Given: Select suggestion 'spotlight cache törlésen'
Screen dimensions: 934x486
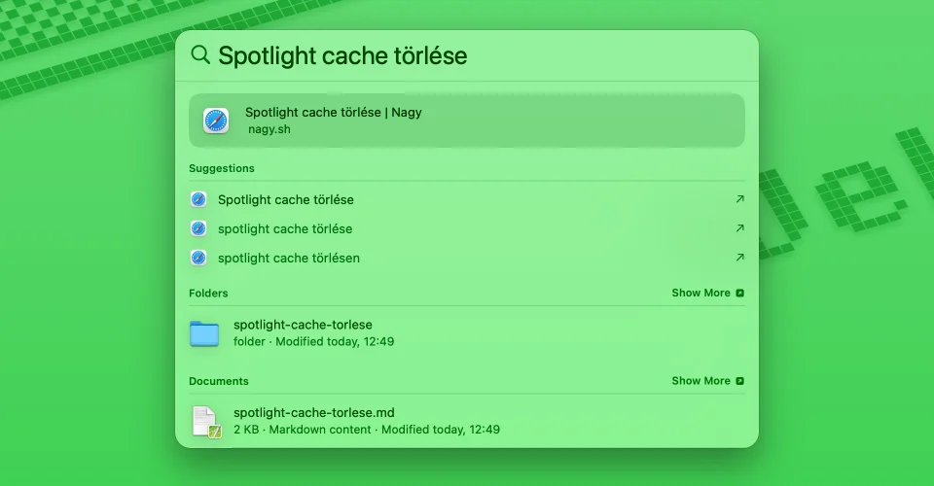Looking at the screenshot, I should pos(288,258).
